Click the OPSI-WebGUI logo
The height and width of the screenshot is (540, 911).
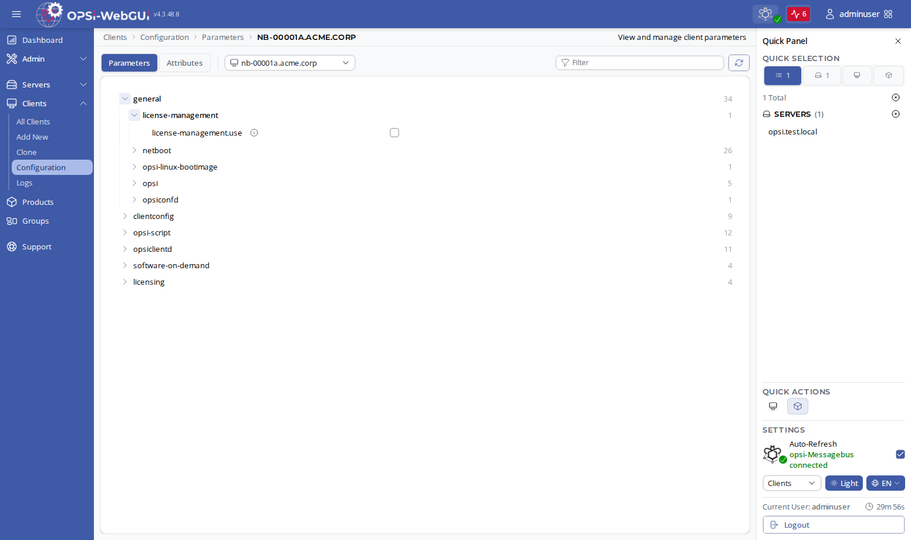click(x=92, y=14)
